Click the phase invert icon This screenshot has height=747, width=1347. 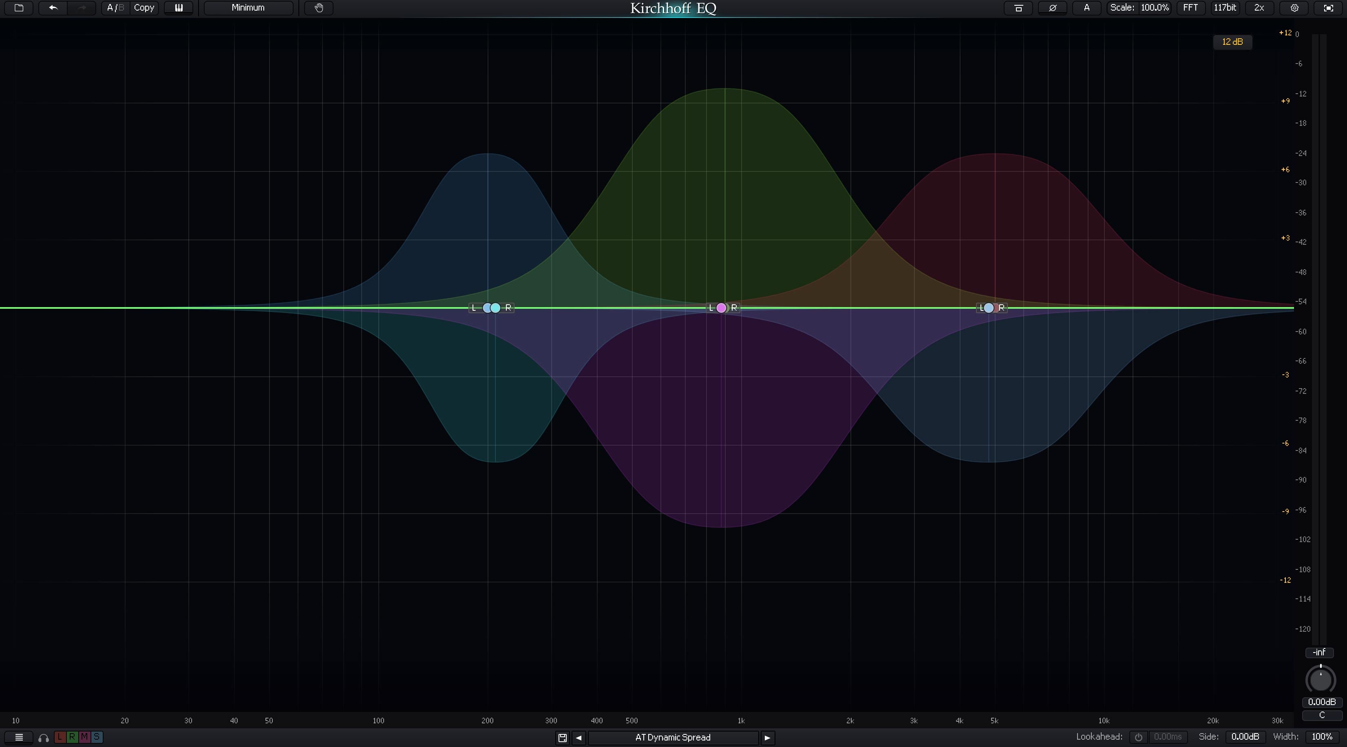pos(1053,8)
